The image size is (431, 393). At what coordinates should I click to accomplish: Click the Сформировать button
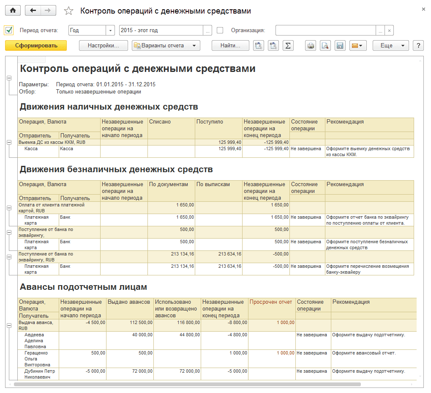[x=36, y=46]
